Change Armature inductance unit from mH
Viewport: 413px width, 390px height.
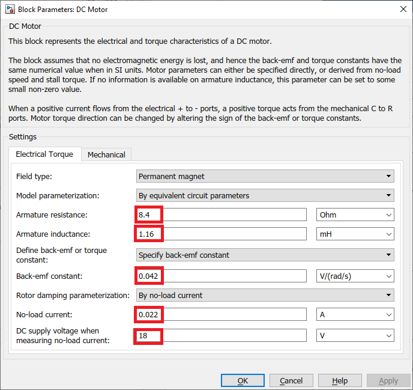(x=355, y=234)
